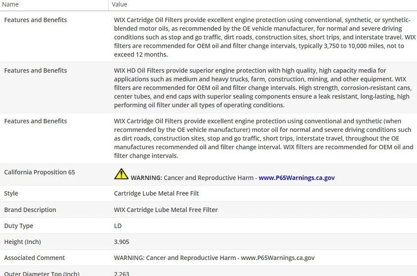Image resolution: width=417 pixels, height=276 pixels.
Task: Select the California Proposition 65 row label
Action: click(x=40, y=172)
